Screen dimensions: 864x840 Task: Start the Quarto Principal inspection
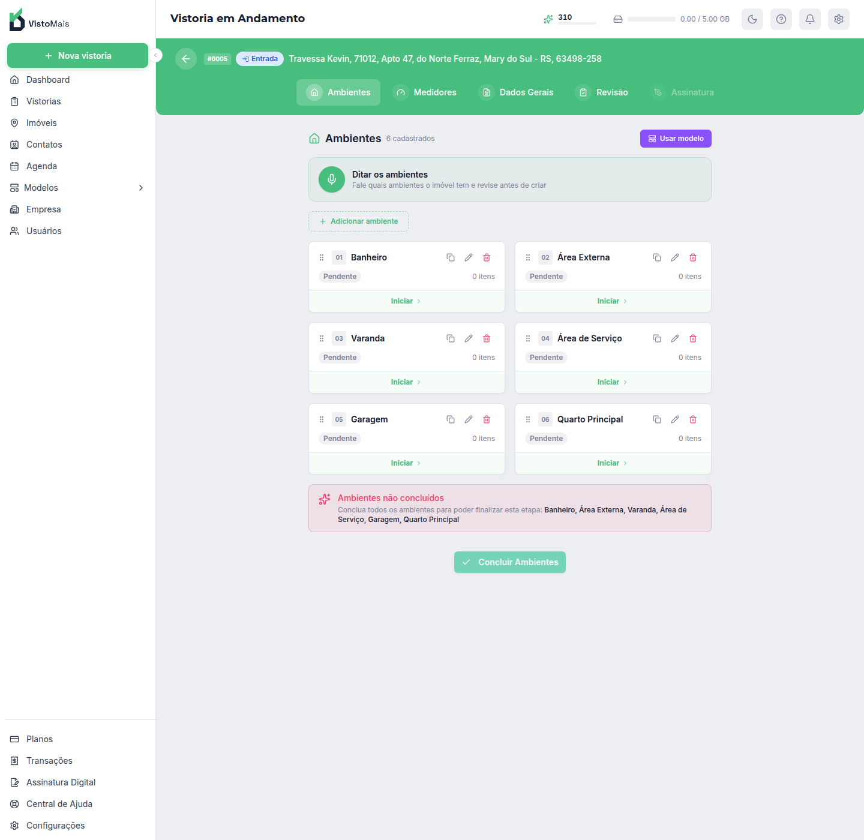pyautogui.click(x=613, y=463)
